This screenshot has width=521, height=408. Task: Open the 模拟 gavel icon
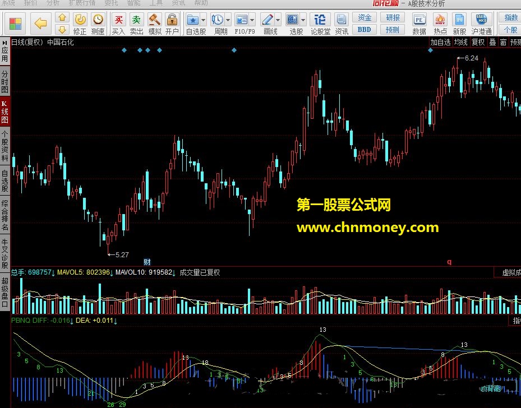coord(155,19)
